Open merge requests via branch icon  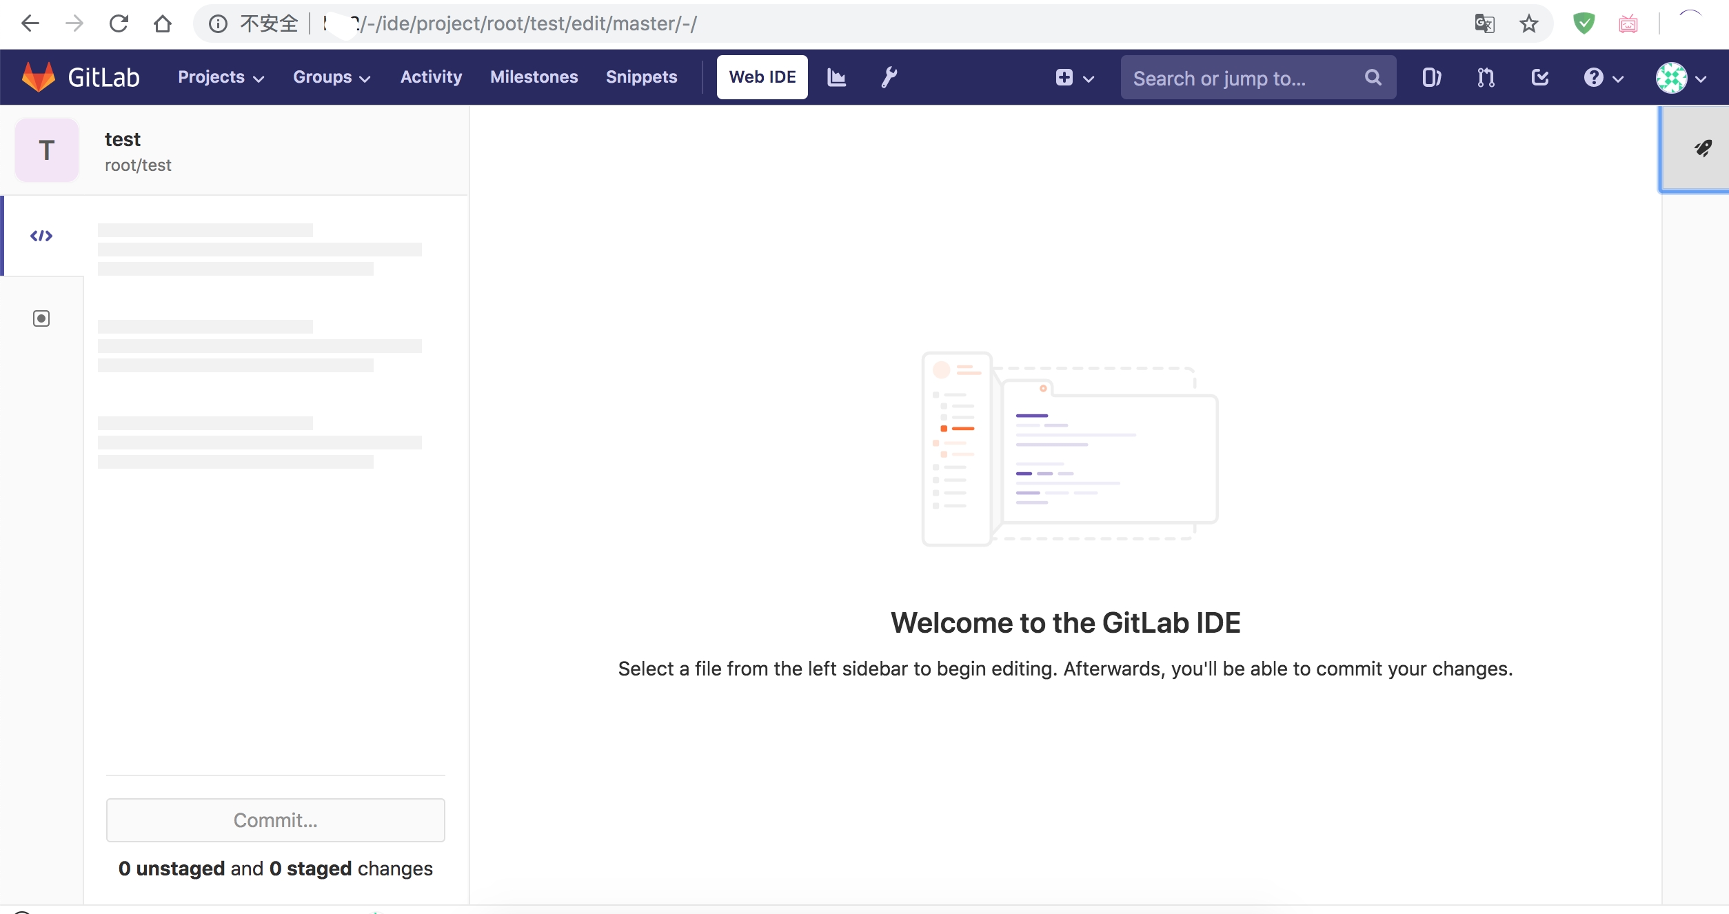(1486, 77)
